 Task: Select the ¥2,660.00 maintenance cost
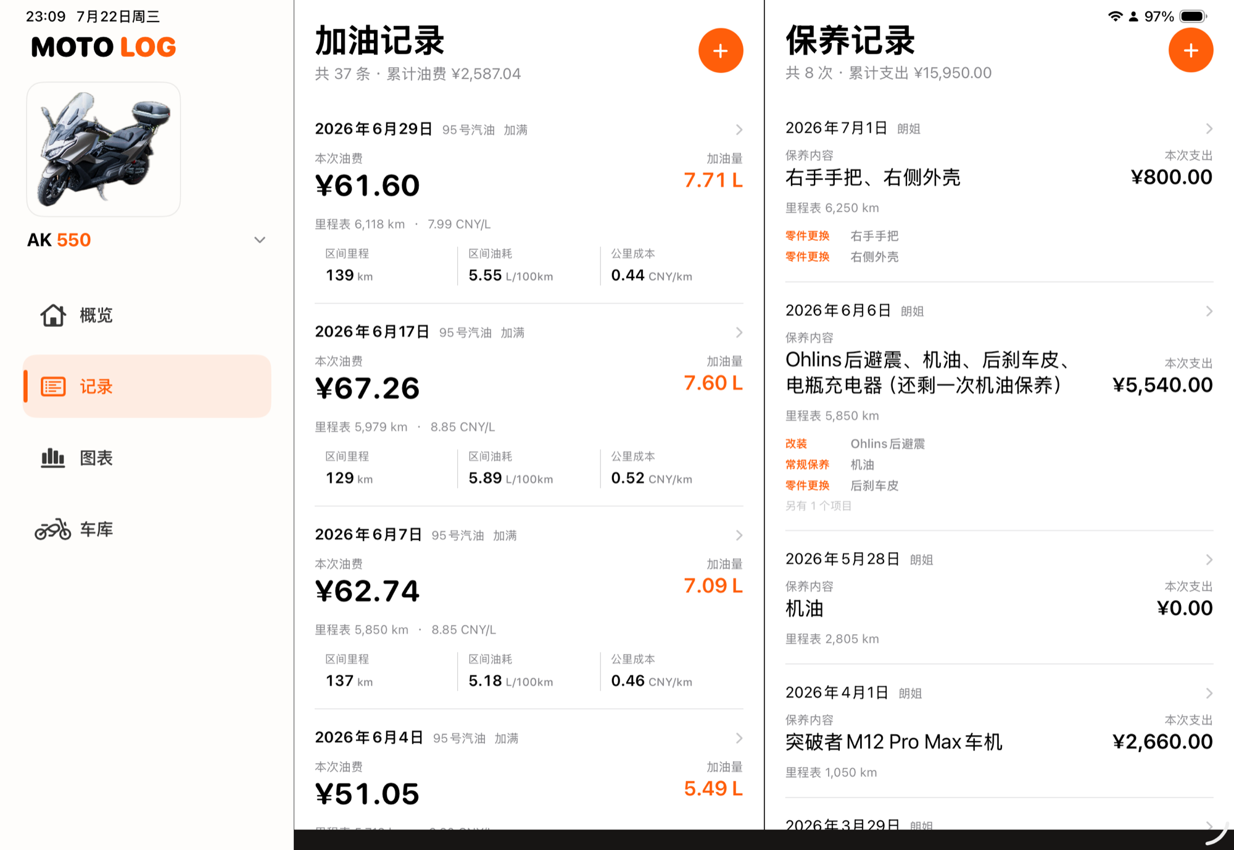[x=1162, y=742]
